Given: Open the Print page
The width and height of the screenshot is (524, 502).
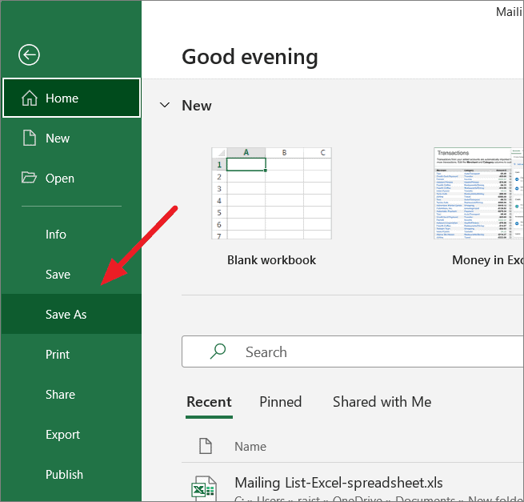Looking at the screenshot, I should (x=71, y=354).
